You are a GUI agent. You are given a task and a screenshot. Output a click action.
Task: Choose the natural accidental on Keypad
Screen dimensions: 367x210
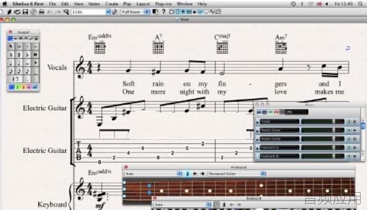point(11,54)
